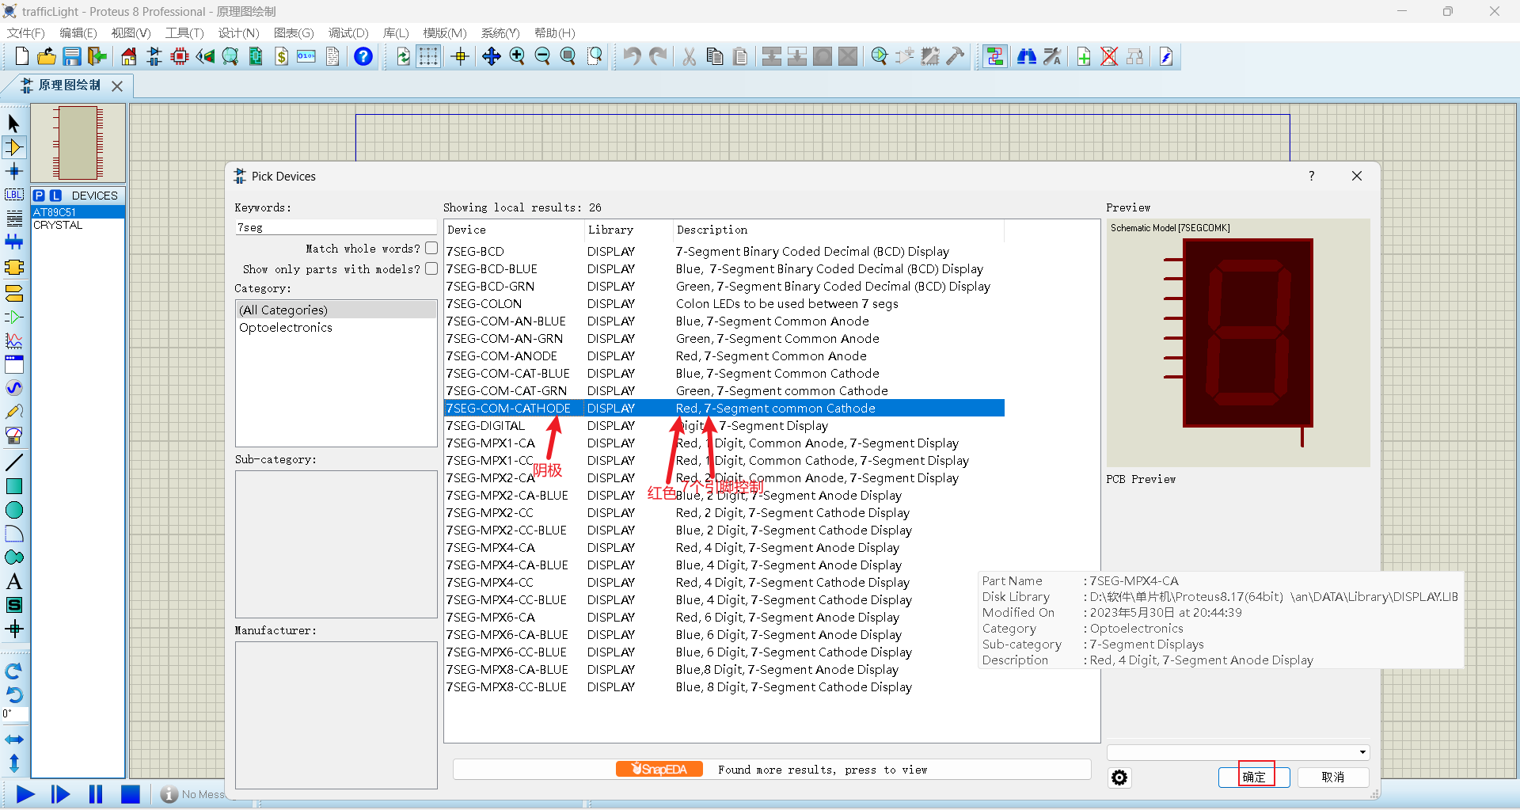Select 7SEG-BCD device row
The image size is (1520, 810).
coord(724,252)
